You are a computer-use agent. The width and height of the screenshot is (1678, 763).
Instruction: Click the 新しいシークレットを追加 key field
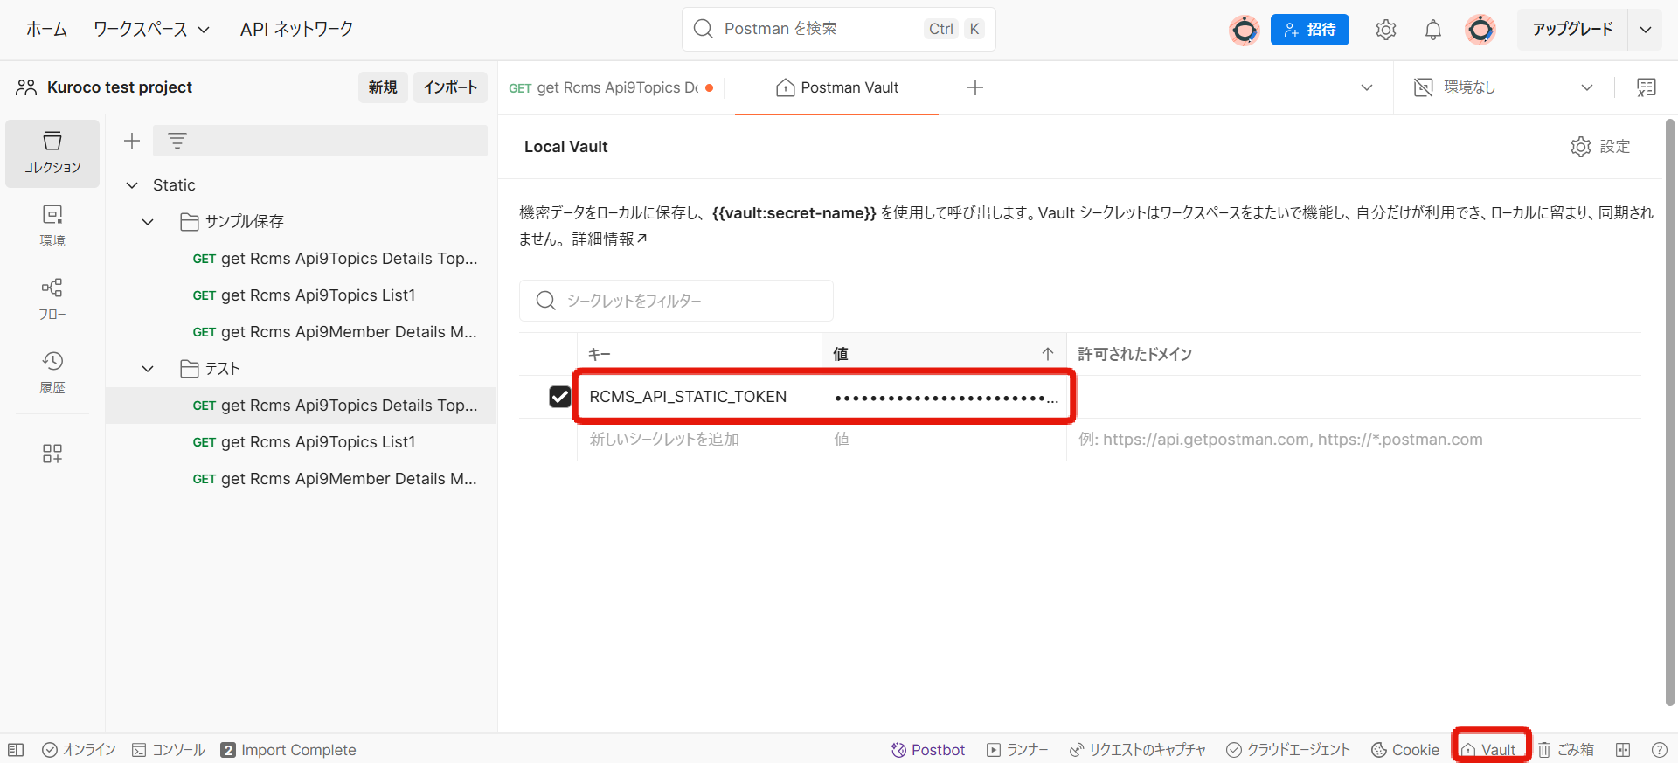click(699, 440)
